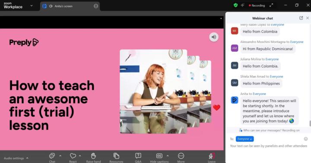Open Zoom Workplace dropdown arrow

pos(32,6)
